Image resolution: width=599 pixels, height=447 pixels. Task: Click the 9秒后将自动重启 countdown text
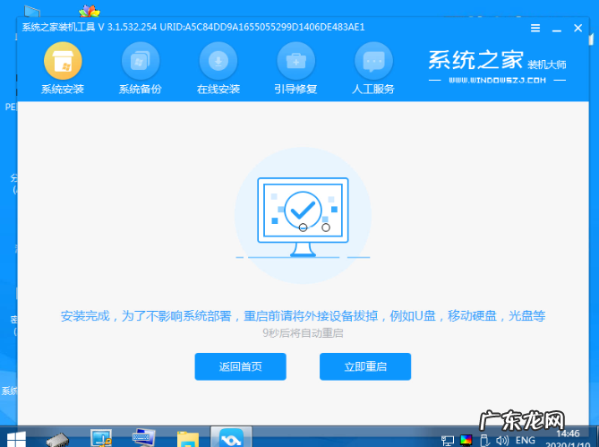click(x=303, y=333)
